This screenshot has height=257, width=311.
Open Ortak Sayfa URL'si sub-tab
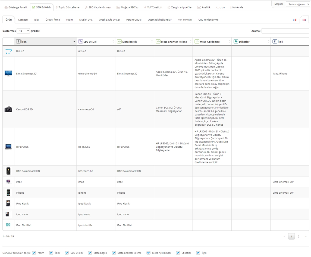pos(109,20)
